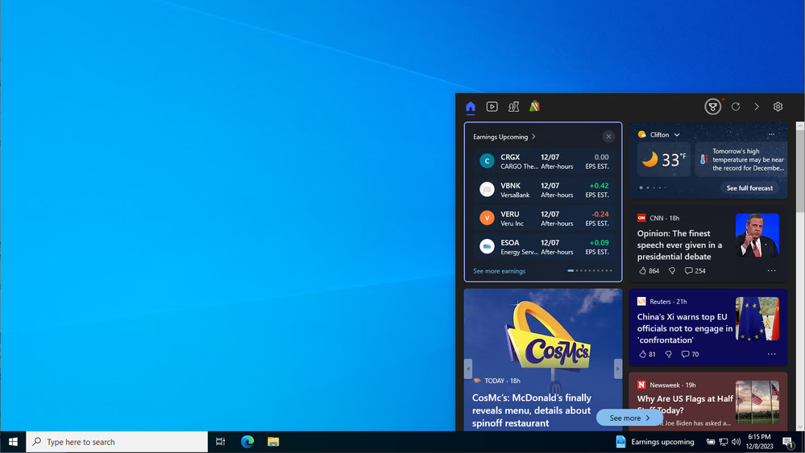Click Earnings upcoming taskbar widget
The image size is (805, 453).
coord(654,442)
